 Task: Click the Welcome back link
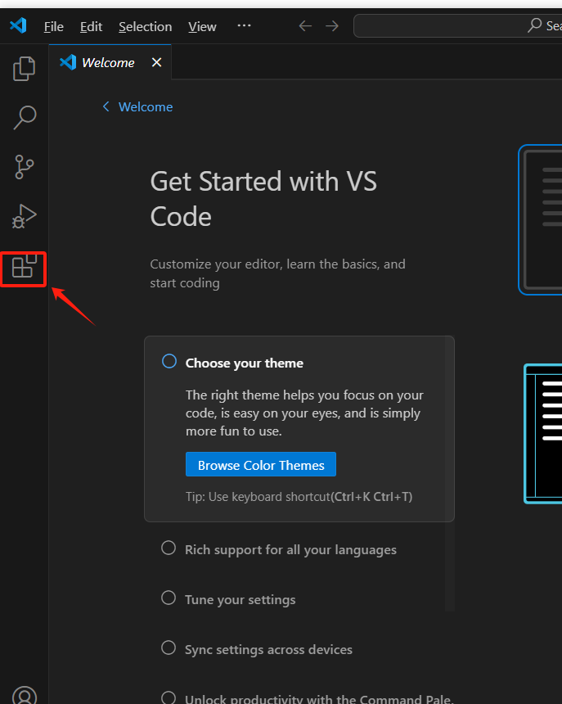(x=137, y=107)
